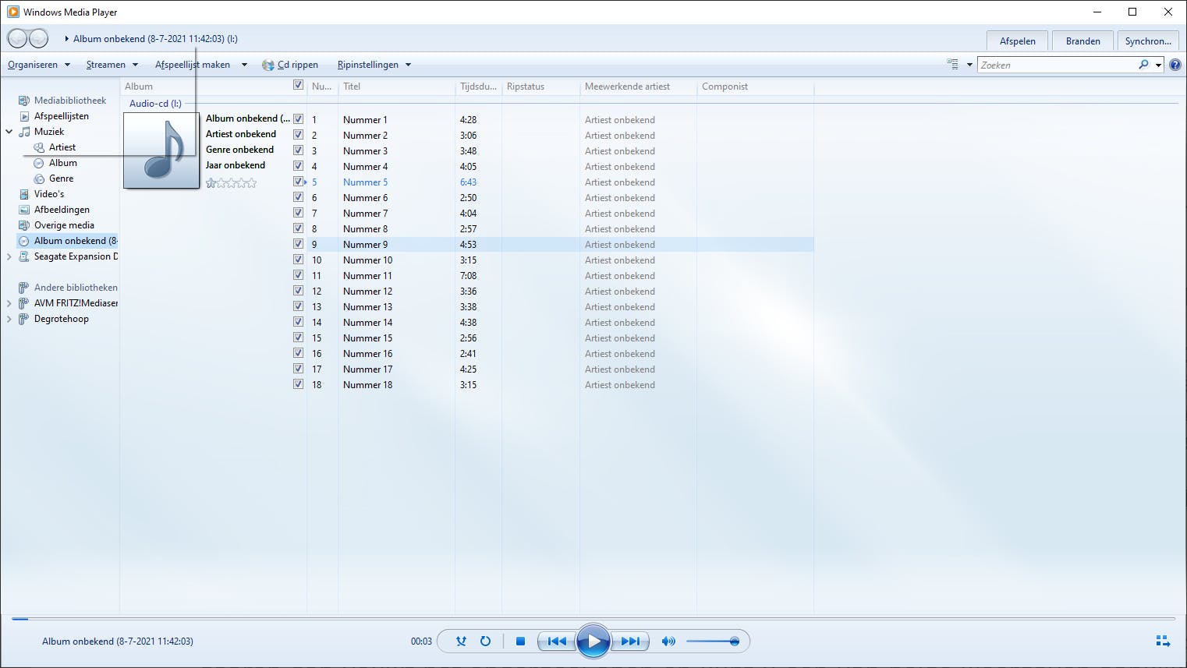Uncheck the checkbox for Nummer 2

point(298,135)
